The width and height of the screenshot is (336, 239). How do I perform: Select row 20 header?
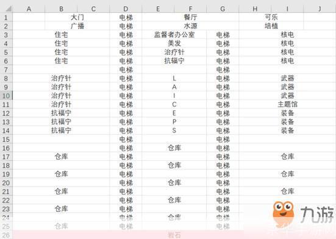click(6, 183)
